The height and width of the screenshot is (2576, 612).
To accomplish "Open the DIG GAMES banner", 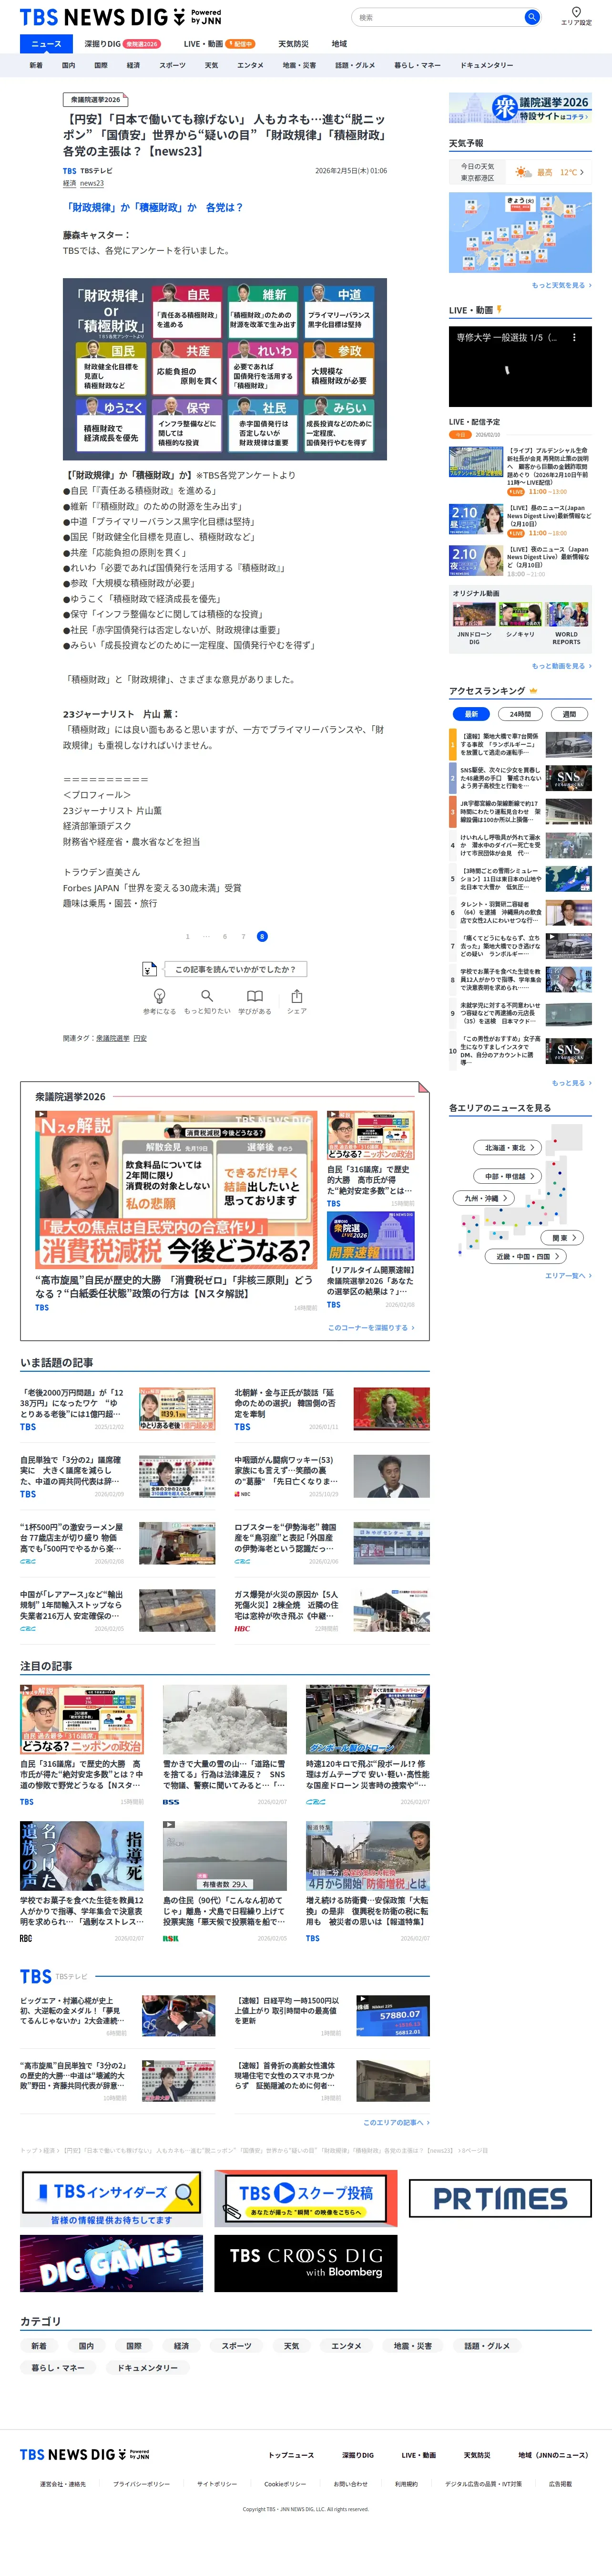I will [x=111, y=2263].
